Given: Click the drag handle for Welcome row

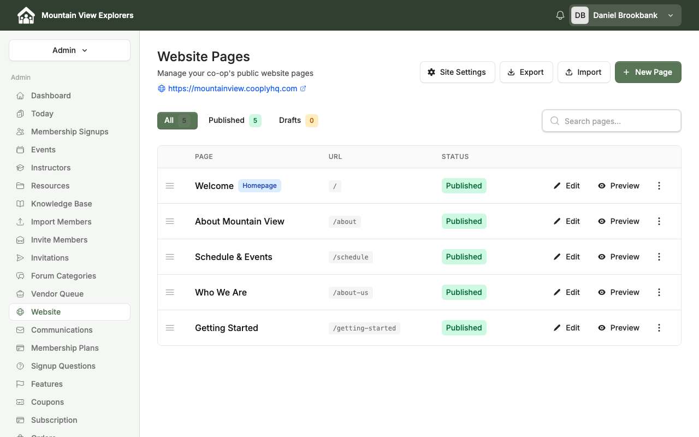Looking at the screenshot, I should point(170,186).
